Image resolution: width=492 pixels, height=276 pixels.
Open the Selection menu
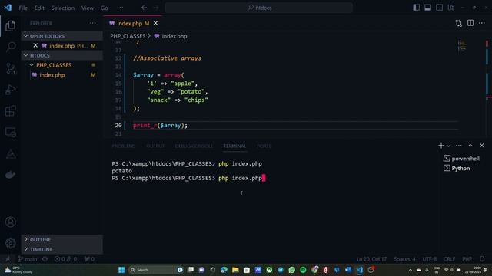coord(63,8)
